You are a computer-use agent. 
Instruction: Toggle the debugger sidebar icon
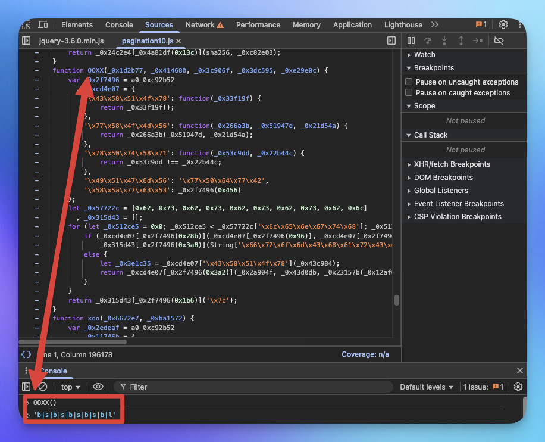(x=391, y=41)
